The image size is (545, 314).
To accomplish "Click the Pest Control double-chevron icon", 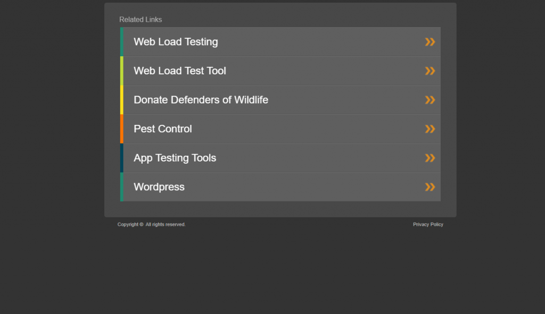I will tap(430, 129).
